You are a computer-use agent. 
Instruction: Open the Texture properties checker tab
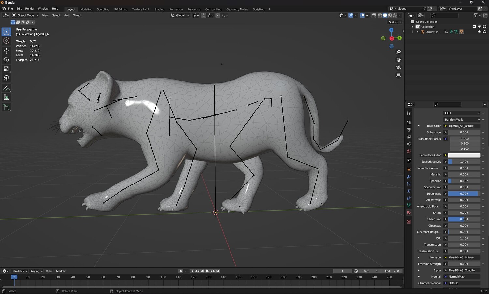pos(409,222)
